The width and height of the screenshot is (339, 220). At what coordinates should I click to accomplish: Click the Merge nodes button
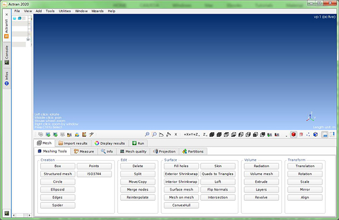point(138,189)
